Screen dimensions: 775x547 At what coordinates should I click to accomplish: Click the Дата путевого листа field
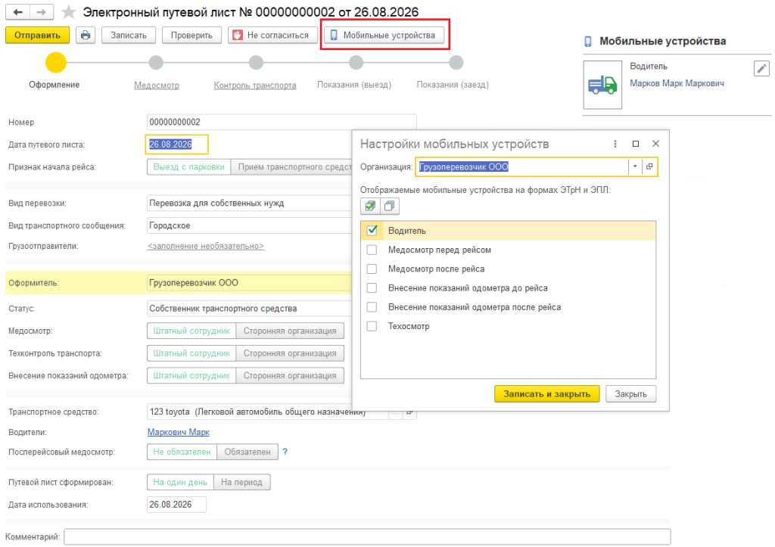pos(177,145)
